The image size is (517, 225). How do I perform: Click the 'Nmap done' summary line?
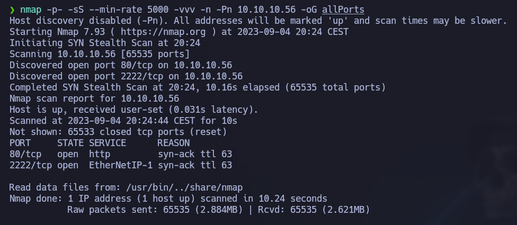pos(168,199)
